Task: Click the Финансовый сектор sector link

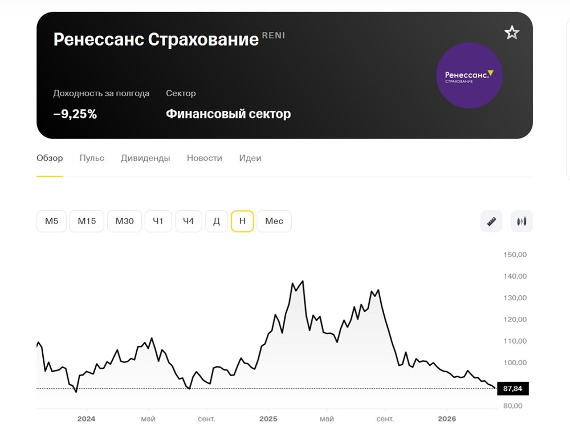Action: [228, 113]
